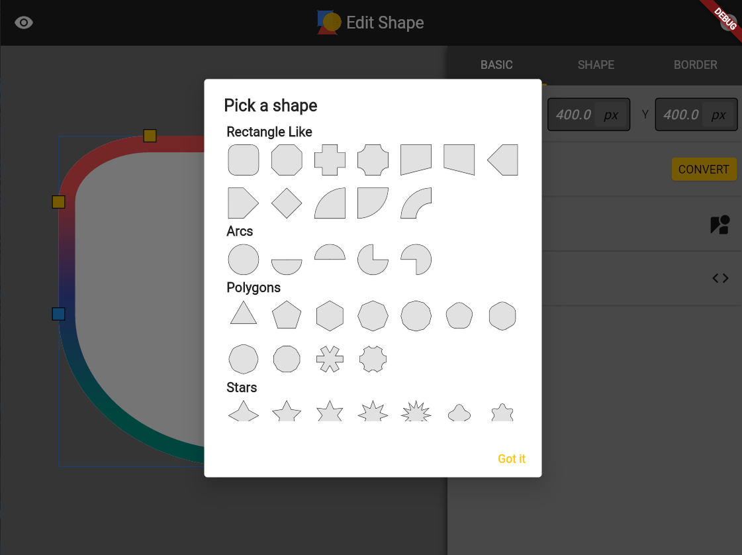
Task: Choose the quarter-circle arc band shape
Action: (416, 203)
